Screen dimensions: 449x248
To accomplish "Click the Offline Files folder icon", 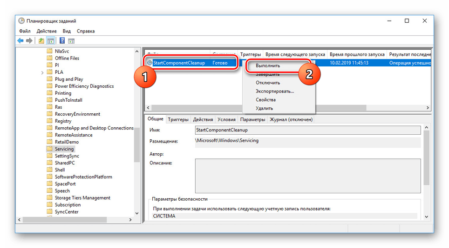I will [49, 58].
